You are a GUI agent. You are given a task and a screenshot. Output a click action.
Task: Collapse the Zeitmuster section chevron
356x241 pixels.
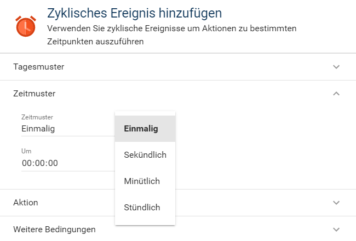coord(336,94)
